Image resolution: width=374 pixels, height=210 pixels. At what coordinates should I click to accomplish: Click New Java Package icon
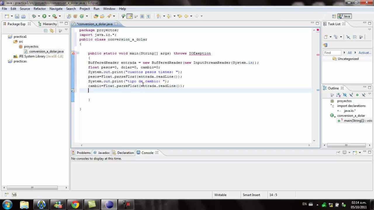click(75, 16)
